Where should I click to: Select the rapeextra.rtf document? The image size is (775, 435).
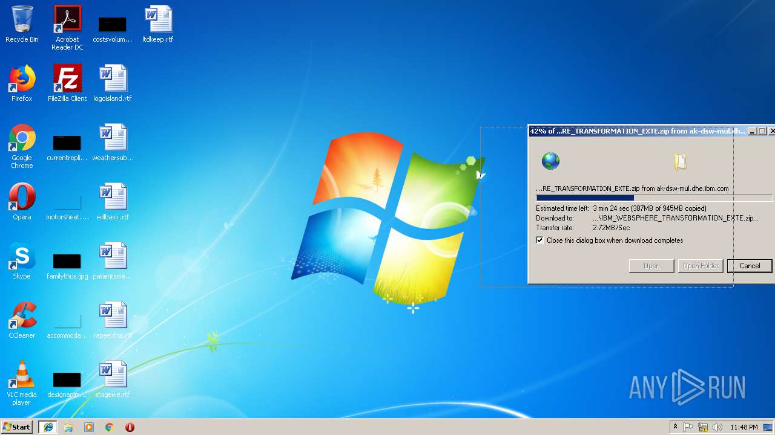(x=113, y=320)
